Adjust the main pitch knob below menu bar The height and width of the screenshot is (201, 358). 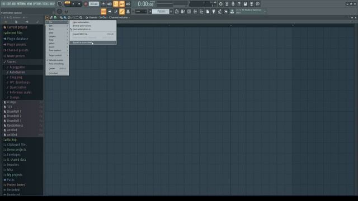point(60,11)
